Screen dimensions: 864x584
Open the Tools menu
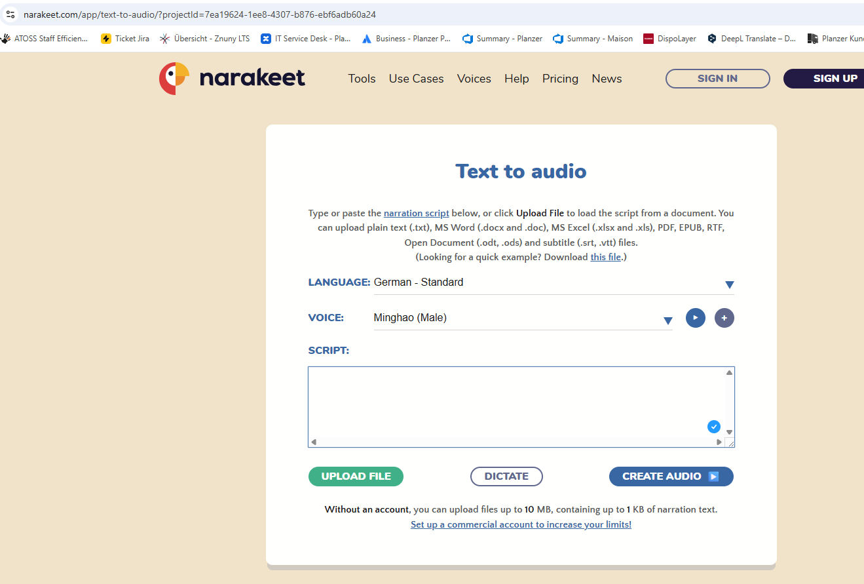[362, 79]
